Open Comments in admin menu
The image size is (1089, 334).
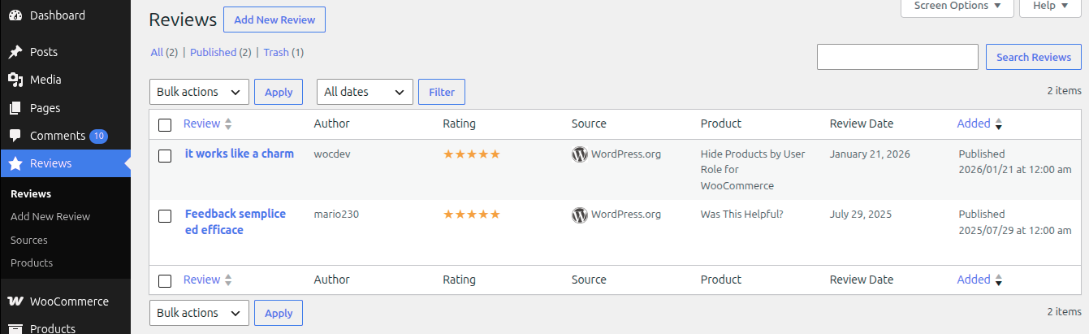point(65,136)
